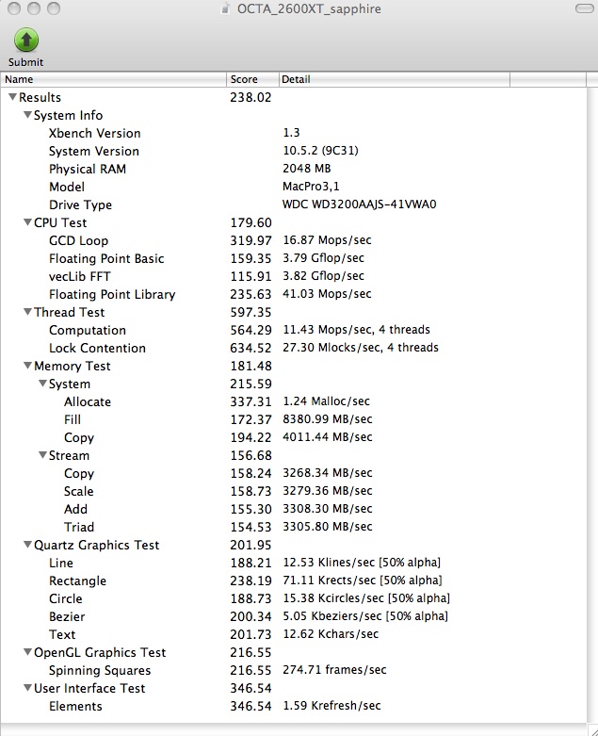Select the Physical RAM row

293,169
